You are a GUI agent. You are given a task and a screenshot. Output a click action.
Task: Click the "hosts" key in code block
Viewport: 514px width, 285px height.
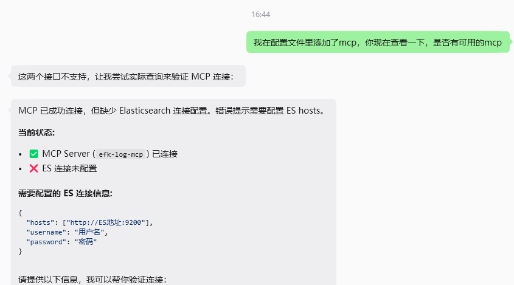(x=40, y=222)
